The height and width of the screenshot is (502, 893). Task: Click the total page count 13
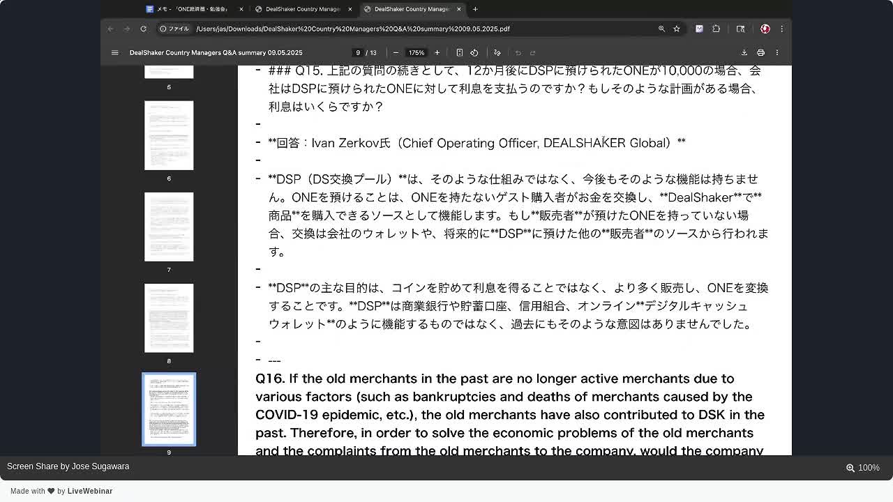pos(373,52)
